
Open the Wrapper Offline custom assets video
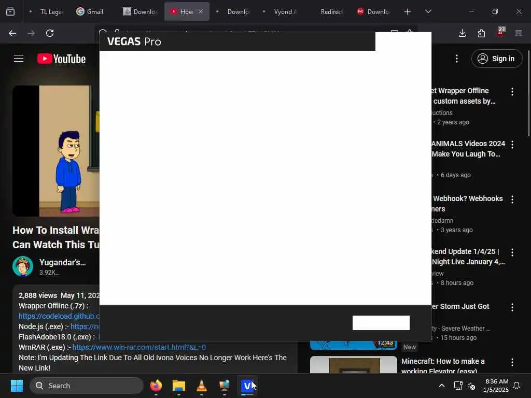(x=463, y=96)
